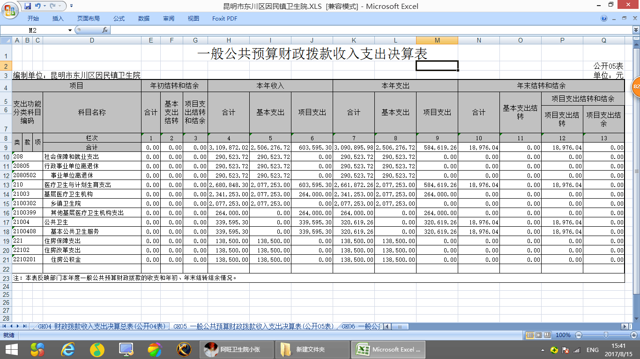Click into the formula bar
This screenshot has width=640, height=359.
371,30
